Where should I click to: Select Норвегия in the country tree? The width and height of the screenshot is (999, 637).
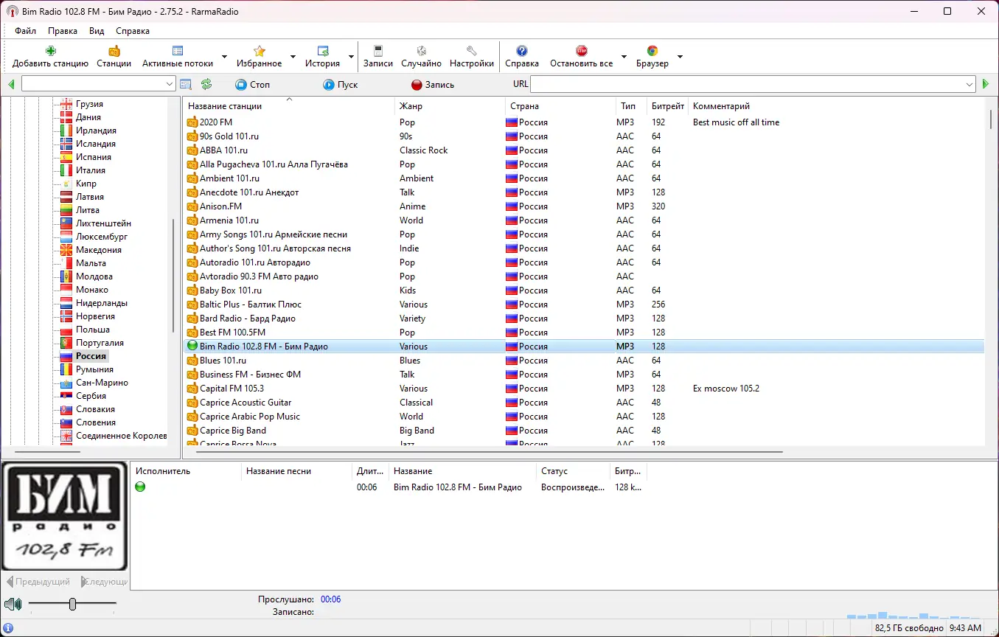point(95,316)
